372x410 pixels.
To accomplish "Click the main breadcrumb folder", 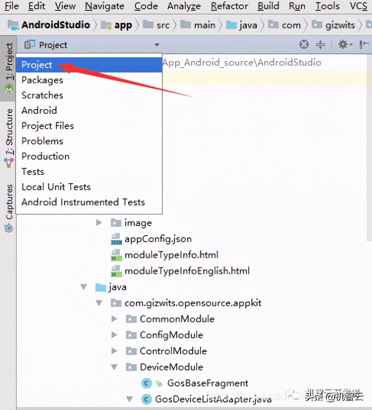I will point(198,25).
